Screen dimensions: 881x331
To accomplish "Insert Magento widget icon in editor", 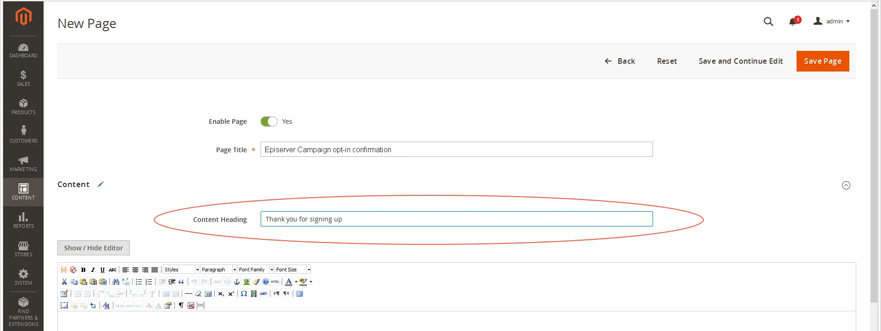I will point(73,270).
